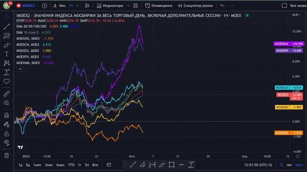Screen dimensions: 307x172
Task: Start Симулятор рынка replay
Action: [x=195, y=6]
